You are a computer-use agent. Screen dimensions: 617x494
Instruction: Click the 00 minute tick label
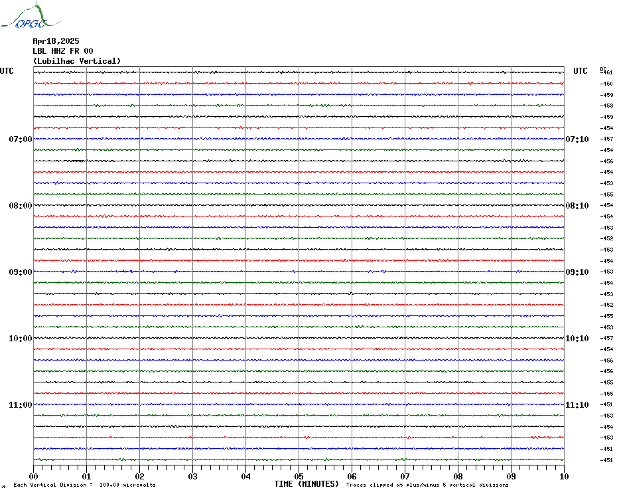[34, 476]
